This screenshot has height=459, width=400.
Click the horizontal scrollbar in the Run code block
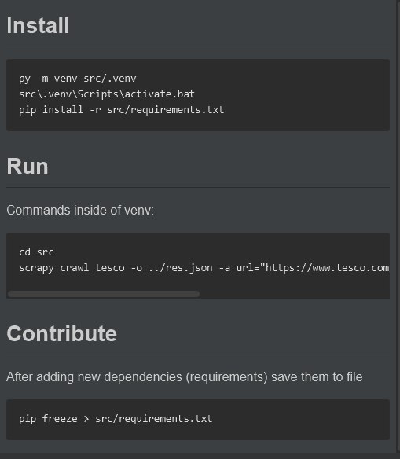point(104,294)
